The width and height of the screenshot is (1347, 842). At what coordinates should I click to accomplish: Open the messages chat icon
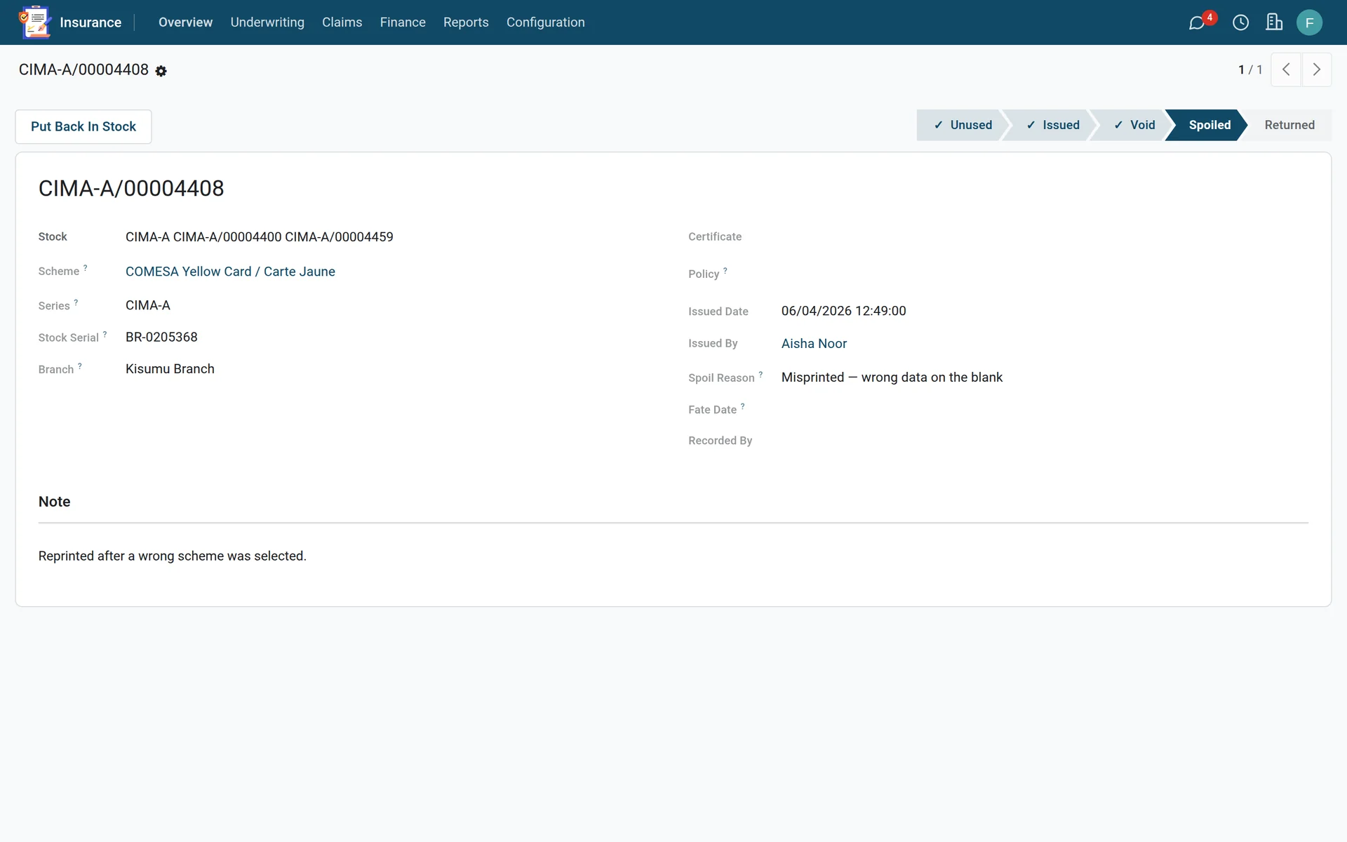(1197, 22)
